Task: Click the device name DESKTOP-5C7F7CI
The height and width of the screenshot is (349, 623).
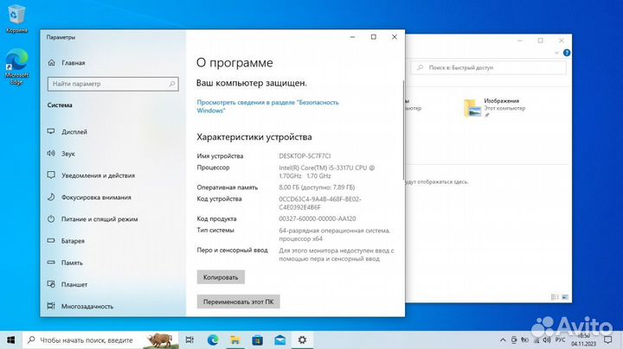Action: [x=305, y=155]
